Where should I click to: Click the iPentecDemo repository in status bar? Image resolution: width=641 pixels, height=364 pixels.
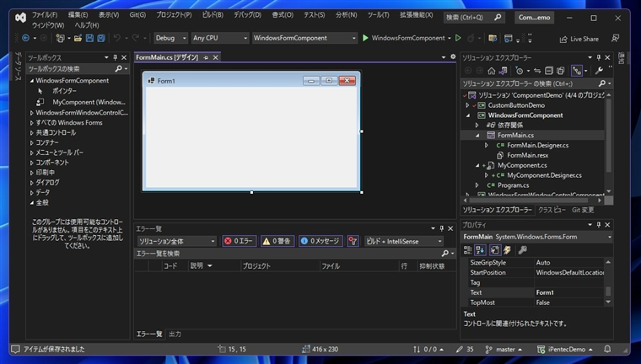565,350
